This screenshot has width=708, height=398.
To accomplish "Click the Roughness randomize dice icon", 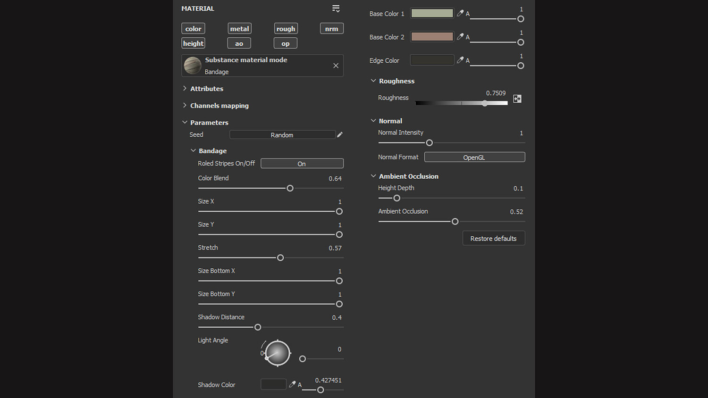I will pyautogui.click(x=517, y=99).
